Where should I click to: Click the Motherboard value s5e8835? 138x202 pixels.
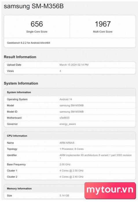point(65,118)
